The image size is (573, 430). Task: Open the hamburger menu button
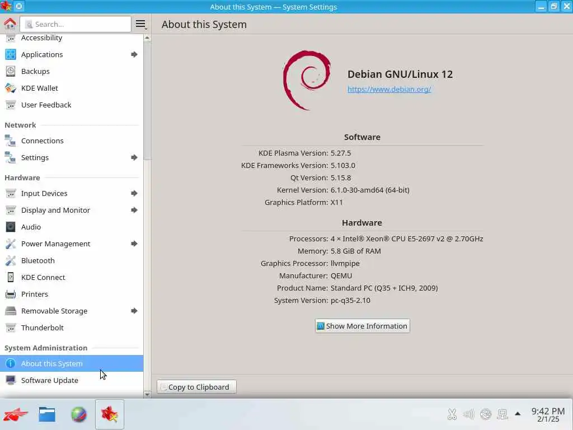click(140, 24)
